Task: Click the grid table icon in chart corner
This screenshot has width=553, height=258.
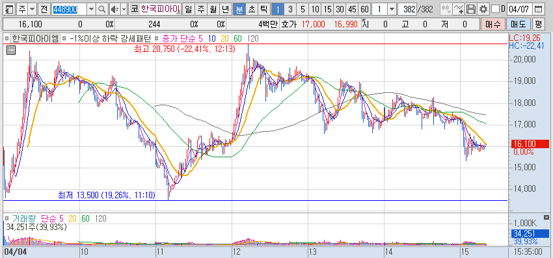Action: [x=11, y=51]
